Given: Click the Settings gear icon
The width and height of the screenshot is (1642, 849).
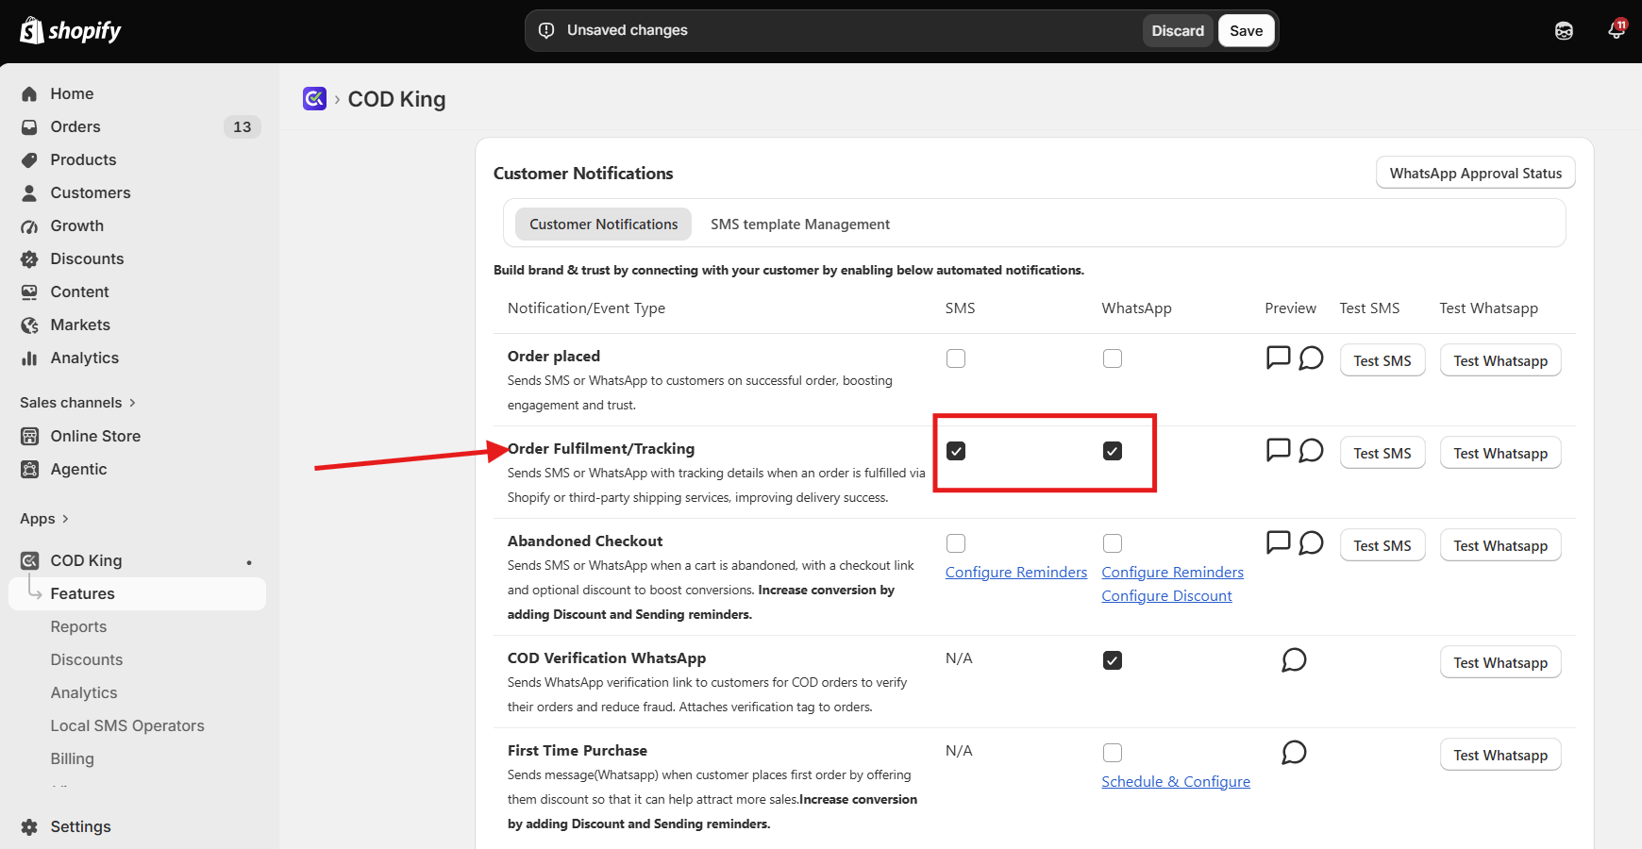Looking at the screenshot, I should click(x=29, y=826).
